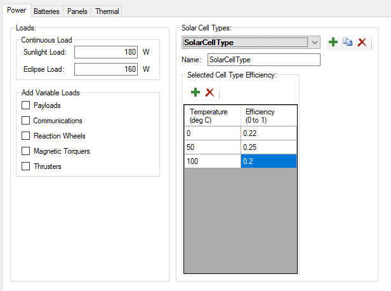Select the 50 degree temperature cell
This screenshot has width=391, height=291.
pyautogui.click(x=212, y=147)
